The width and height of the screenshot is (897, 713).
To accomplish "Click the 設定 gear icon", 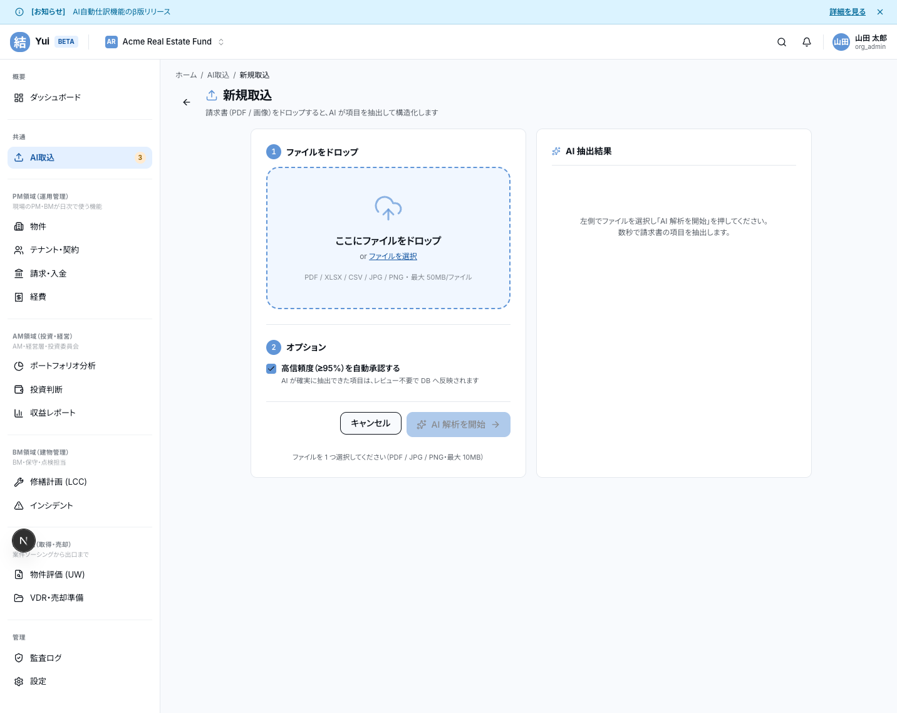I will pyautogui.click(x=19, y=682).
